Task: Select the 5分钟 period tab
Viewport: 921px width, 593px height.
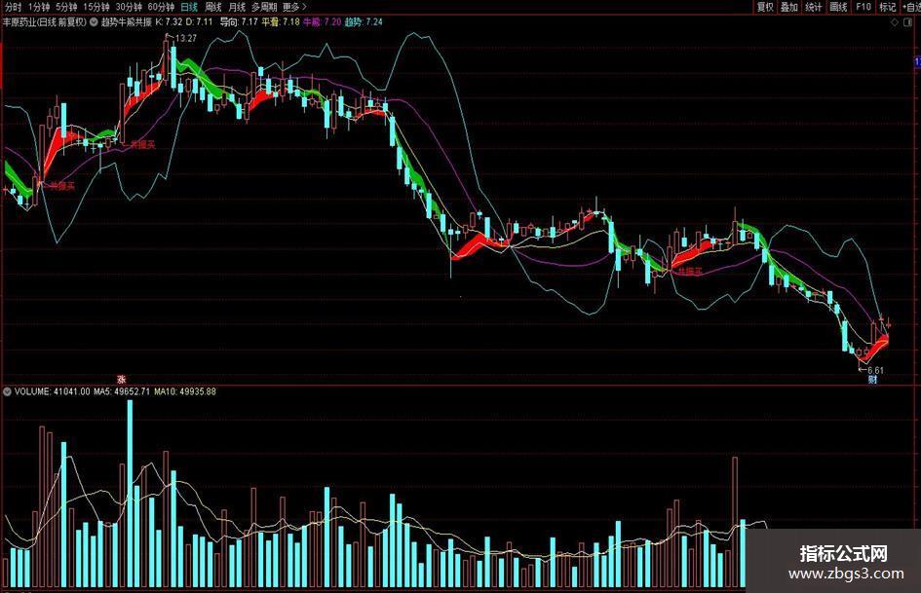Action: click(66, 7)
